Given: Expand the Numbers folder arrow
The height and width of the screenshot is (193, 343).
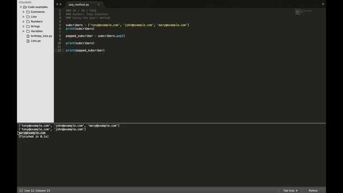Looking at the screenshot, I should (x=24, y=21).
